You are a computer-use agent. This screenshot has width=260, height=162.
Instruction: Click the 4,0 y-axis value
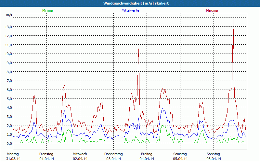9,108
